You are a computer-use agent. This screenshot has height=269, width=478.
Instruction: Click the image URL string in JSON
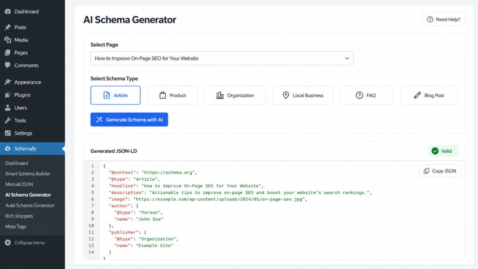click(x=219, y=199)
